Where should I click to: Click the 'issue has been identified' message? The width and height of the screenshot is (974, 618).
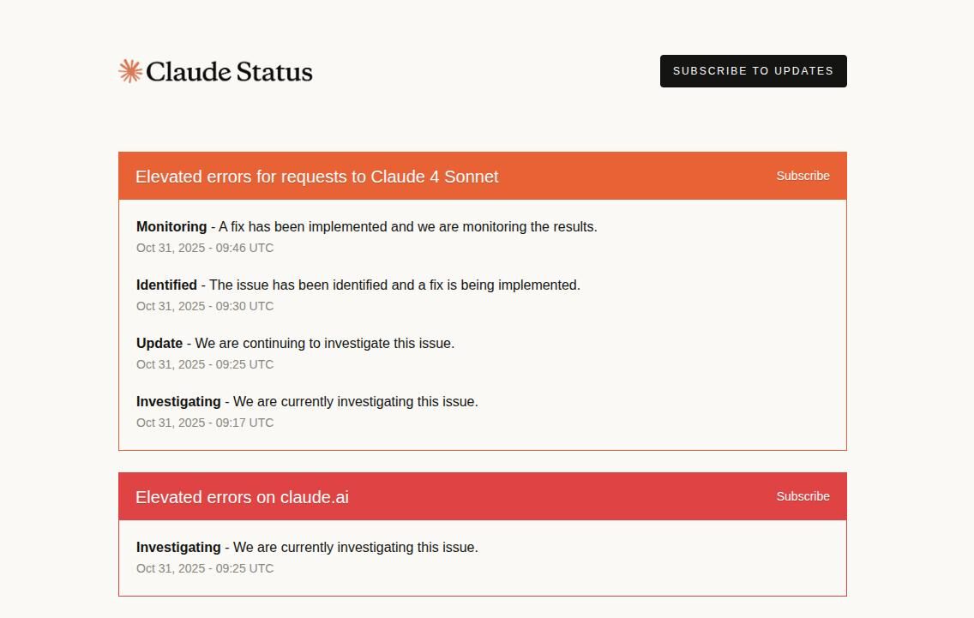click(394, 285)
